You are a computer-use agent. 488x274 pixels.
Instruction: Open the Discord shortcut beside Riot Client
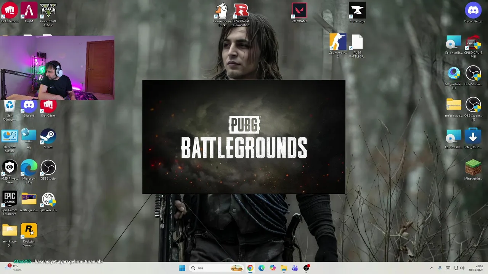coord(29,109)
